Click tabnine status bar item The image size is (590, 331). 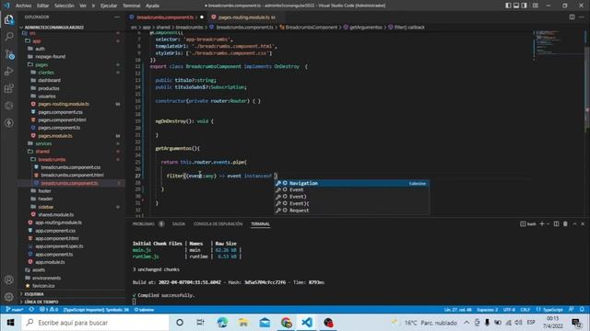(x=144, y=310)
